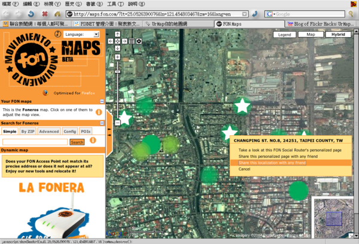Click the zoom slider handle

tap(117, 72)
